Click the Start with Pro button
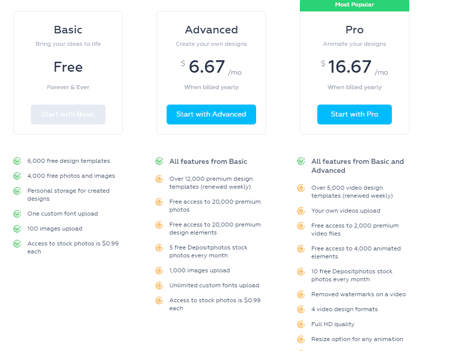The height and width of the screenshot is (351, 460). (355, 114)
